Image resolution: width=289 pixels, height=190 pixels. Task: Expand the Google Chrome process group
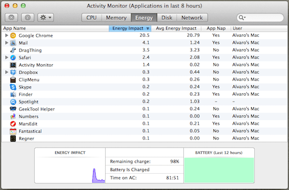pos(7,35)
